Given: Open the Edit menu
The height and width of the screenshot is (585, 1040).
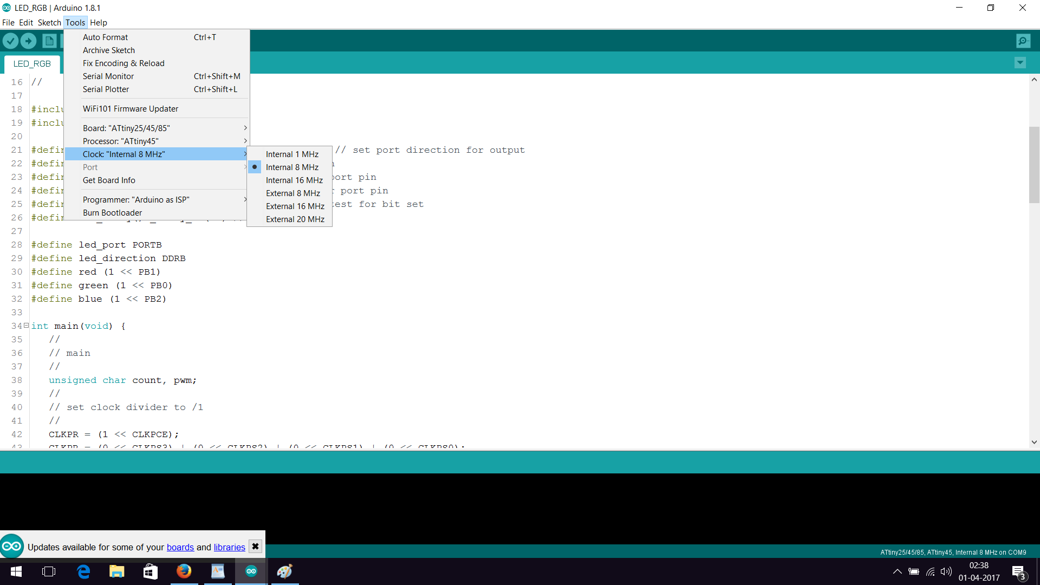Looking at the screenshot, I should [x=26, y=23].
